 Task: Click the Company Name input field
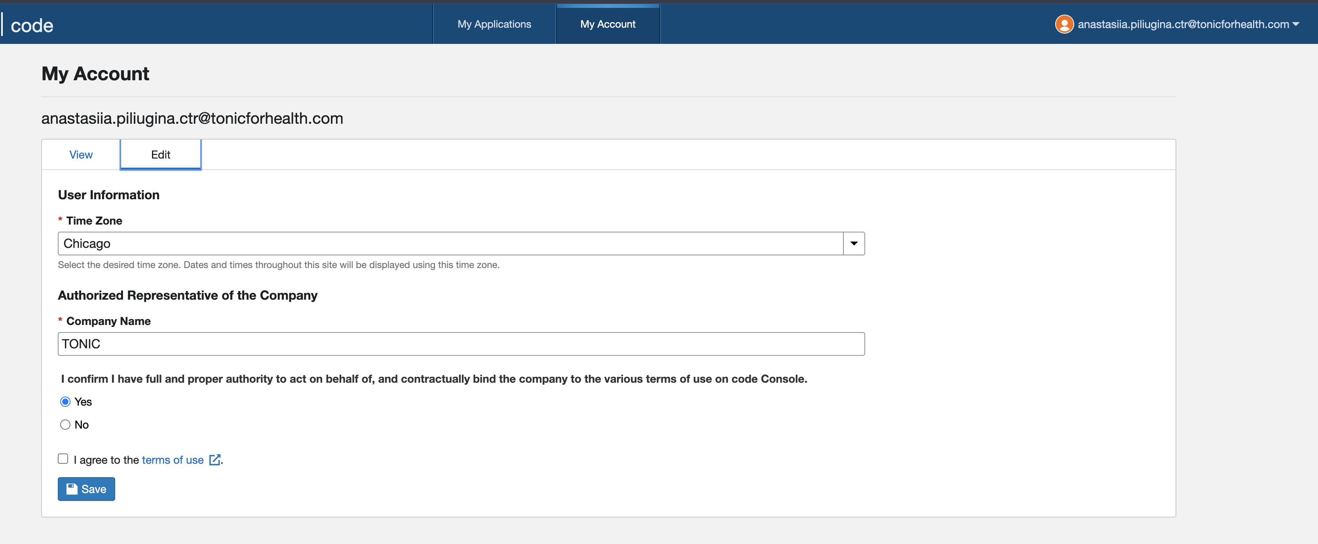tap(460, 344)
